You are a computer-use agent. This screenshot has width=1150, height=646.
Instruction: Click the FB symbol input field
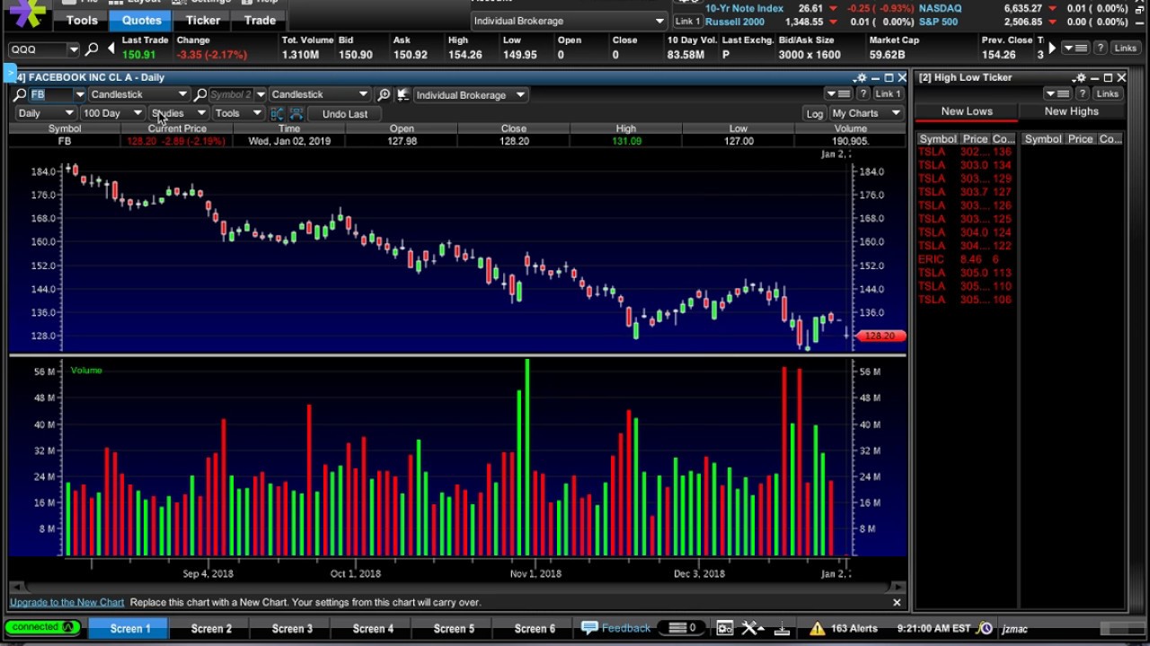click(x=50, y=94)
